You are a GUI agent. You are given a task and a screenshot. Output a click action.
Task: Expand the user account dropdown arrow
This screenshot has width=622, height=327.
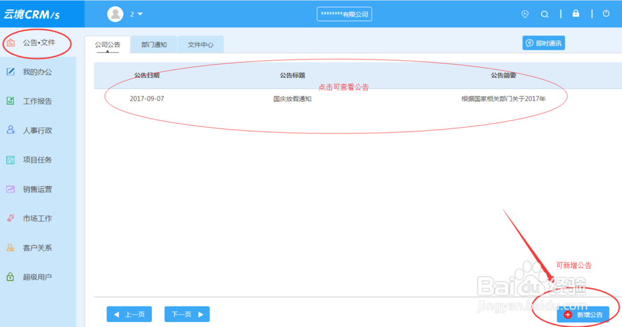click(x=140, y=14)
